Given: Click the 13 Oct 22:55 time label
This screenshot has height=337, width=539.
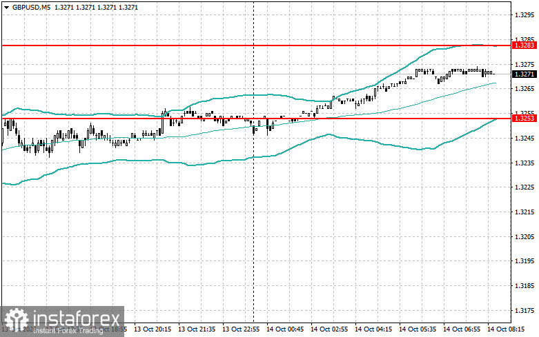Looking at the screenshot, I should click(x=241, y=329).
